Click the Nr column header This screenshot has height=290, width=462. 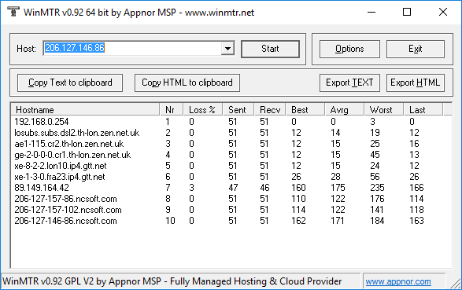(x=172, y=110)
